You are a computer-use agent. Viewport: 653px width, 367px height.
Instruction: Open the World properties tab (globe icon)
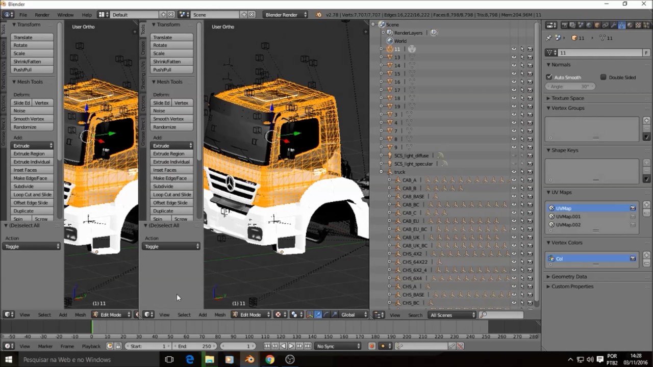click(x=589, y=24)
